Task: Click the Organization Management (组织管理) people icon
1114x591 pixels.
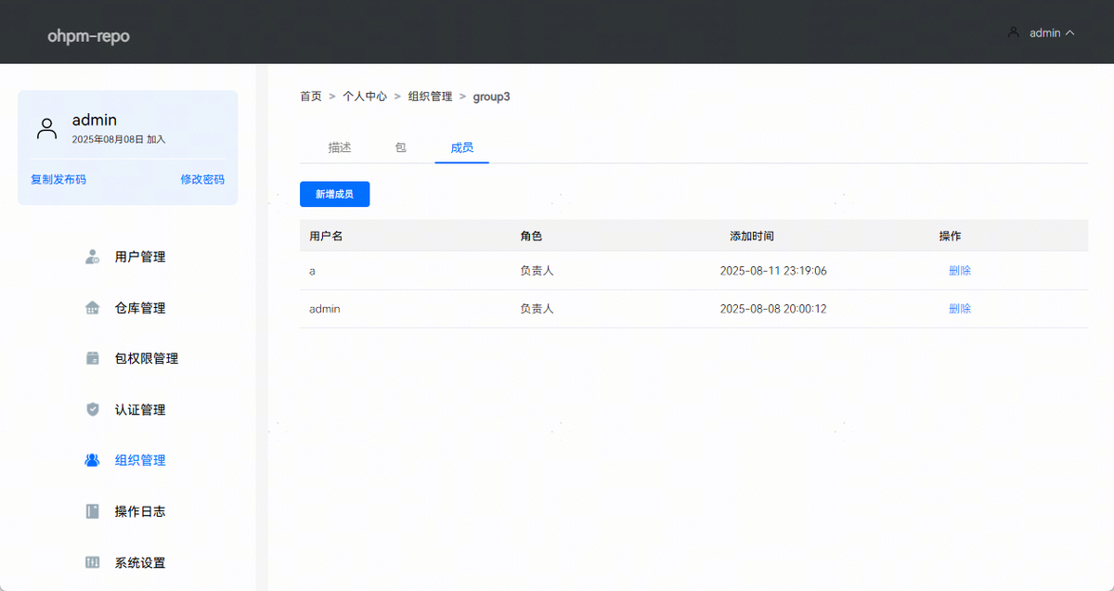Action: pos(92,460)
